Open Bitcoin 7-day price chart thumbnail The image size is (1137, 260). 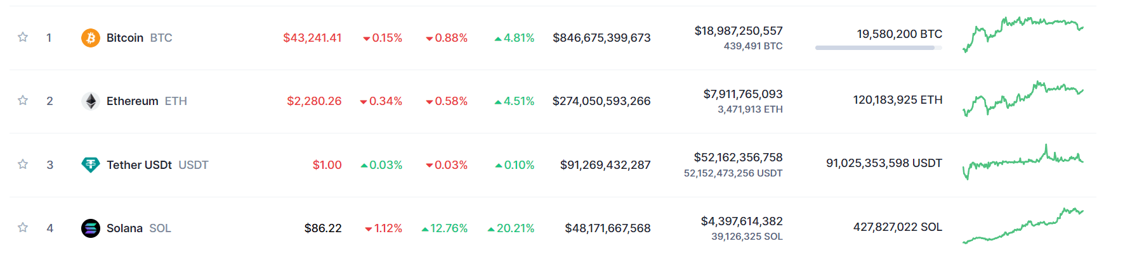pyautogui.click(x=1023, y=35)
